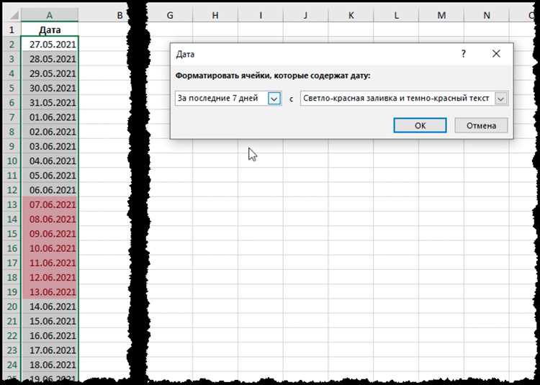
Task: Select column N header
Action: [486, 15]
